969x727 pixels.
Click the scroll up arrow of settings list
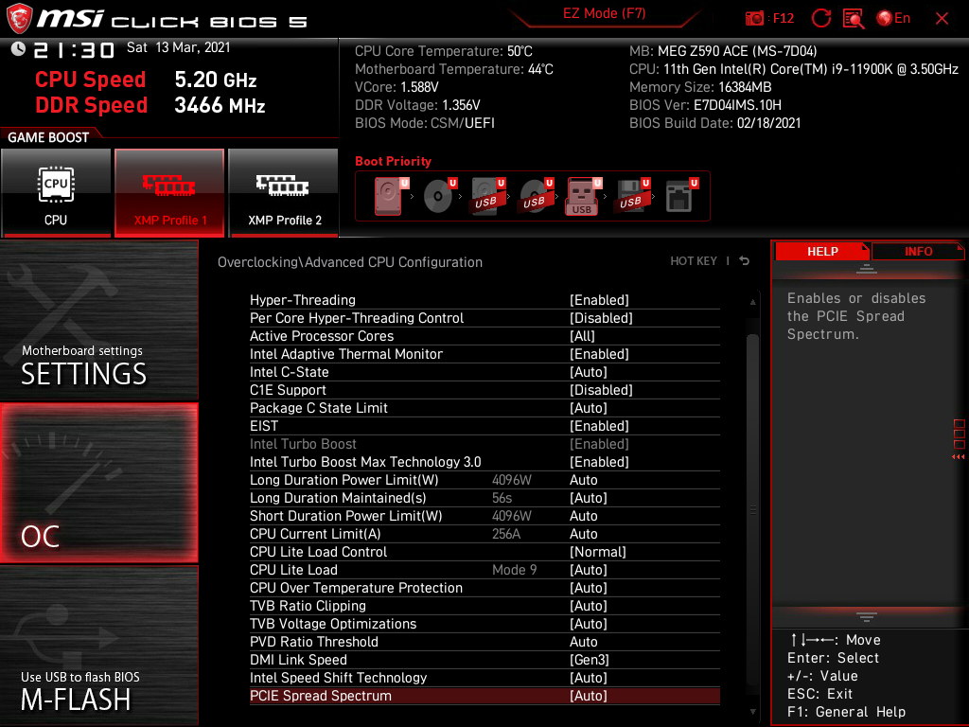pos(752,302)
